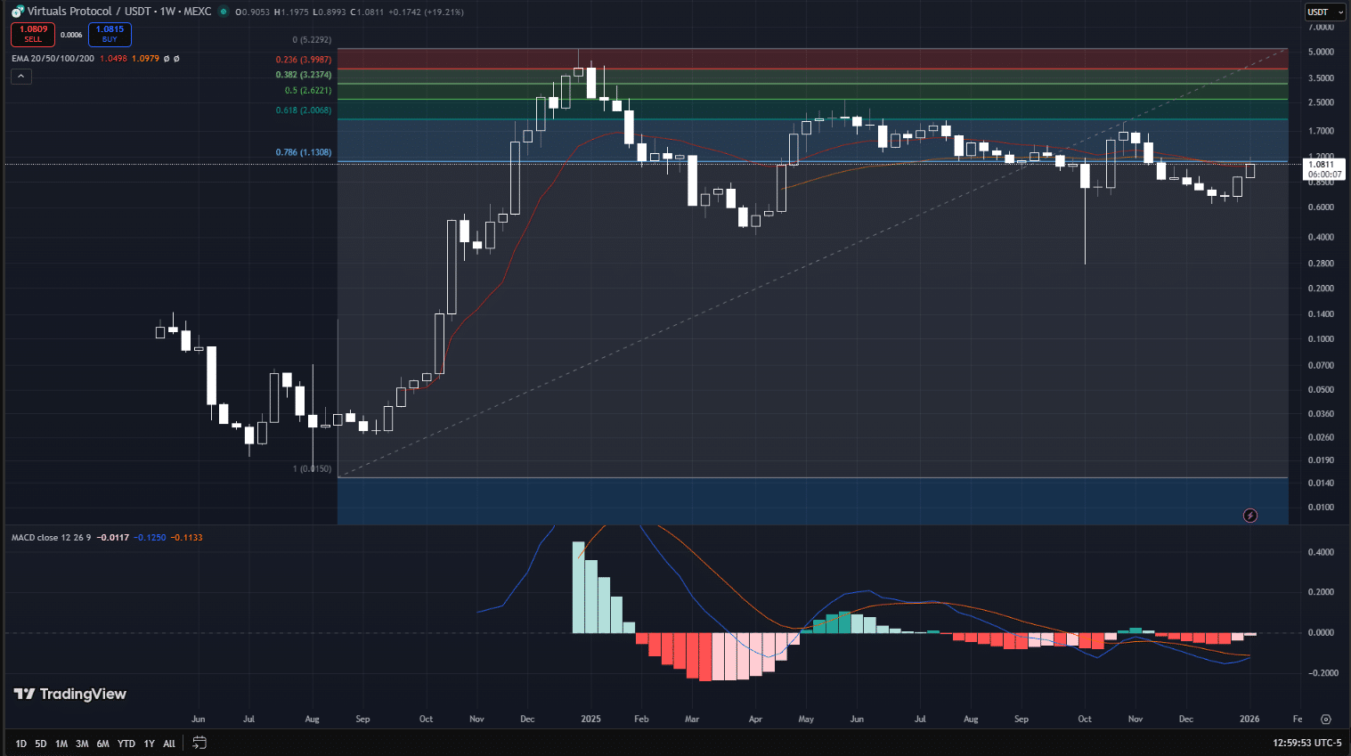Select the YTD time range
Screen dimensions: 1351x756
pos(126,744)
